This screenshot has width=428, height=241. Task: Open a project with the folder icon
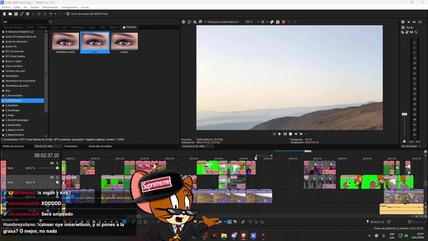(x=10, y=14)
